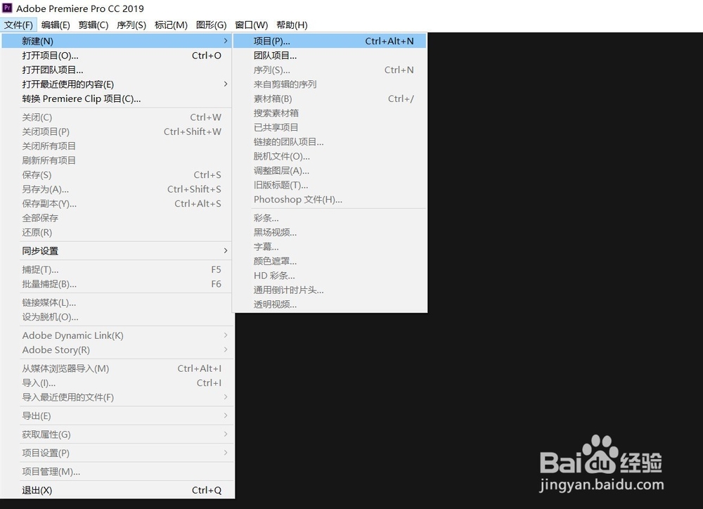703x509 pixels.
Task: Click 批量捕捉(B)... entry
Action: click(x=117, y=284)
